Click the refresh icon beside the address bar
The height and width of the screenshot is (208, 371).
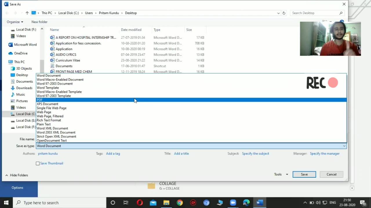point(284,13)
